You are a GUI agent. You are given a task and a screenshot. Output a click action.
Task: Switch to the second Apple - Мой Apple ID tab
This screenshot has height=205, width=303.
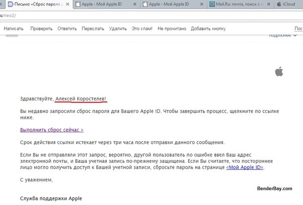point(171,5)
